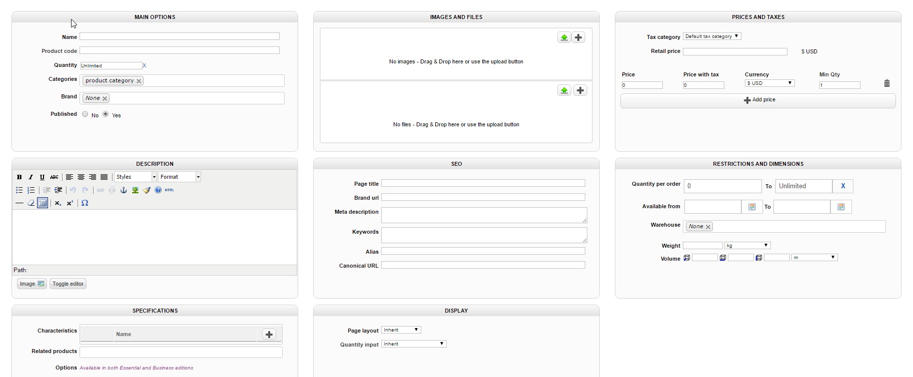The width and height of the screenshot is (913, 377).
Task: Apply superscript formatting
Action: pos(70,203)
